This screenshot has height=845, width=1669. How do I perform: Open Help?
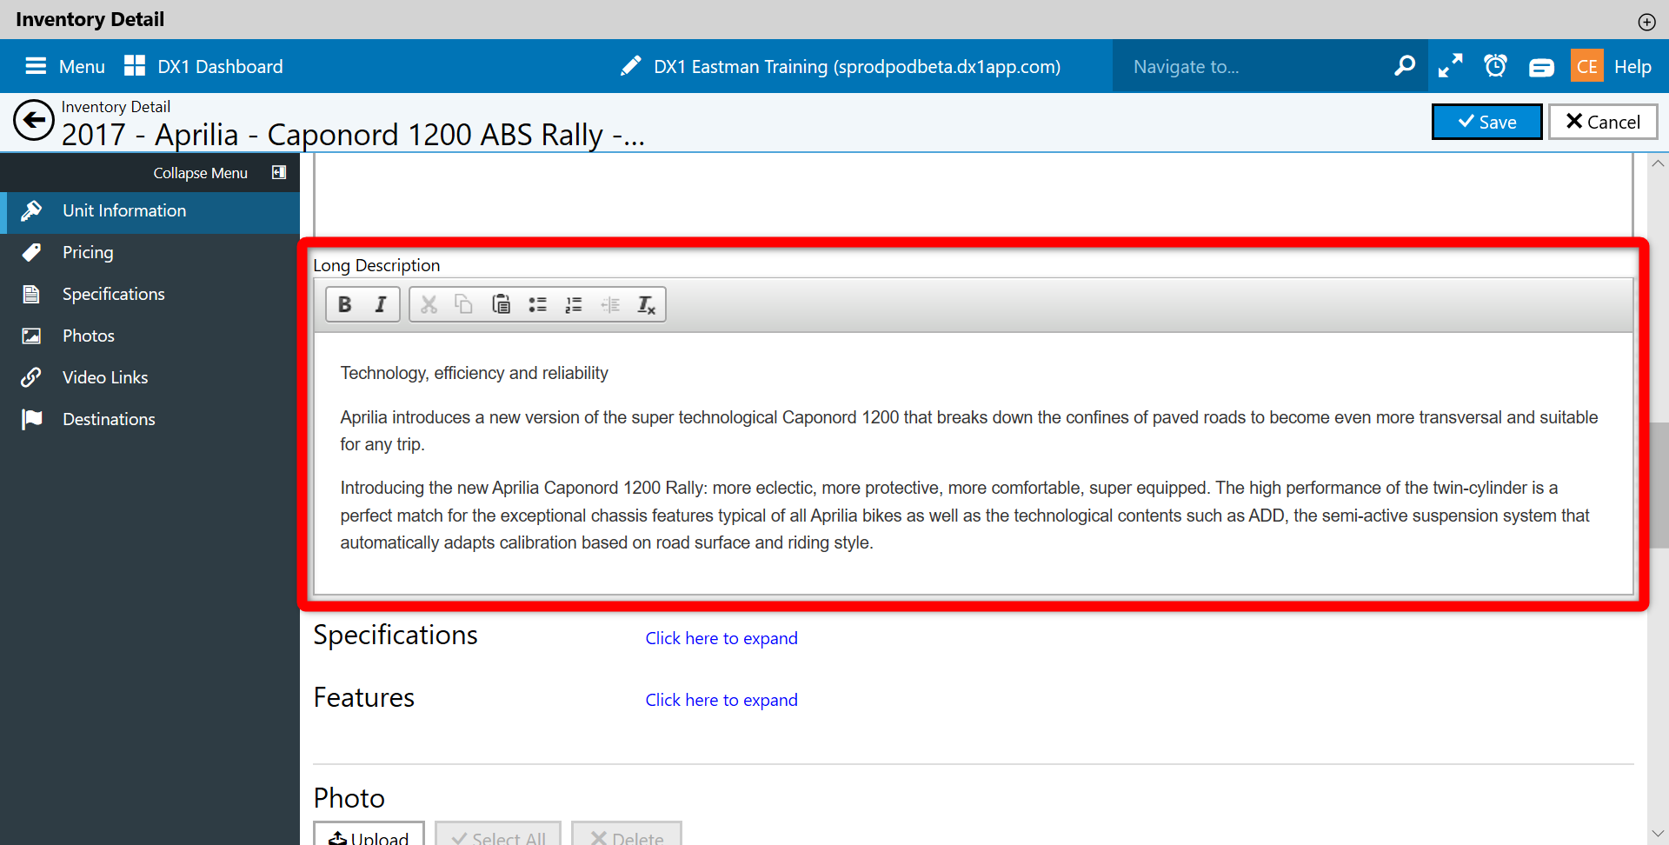point(1632,66)
